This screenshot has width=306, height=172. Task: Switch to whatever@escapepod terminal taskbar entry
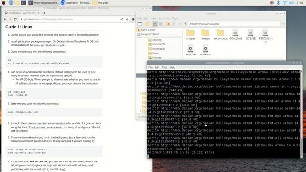43,3
